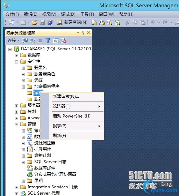This screenshot has height=196, width=179.
Task: Click the XMLA query icon
Action: tap(117, 23)
